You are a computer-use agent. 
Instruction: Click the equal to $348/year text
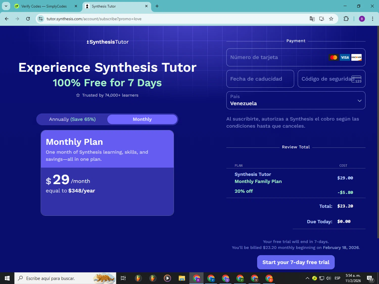pos(70,191)
